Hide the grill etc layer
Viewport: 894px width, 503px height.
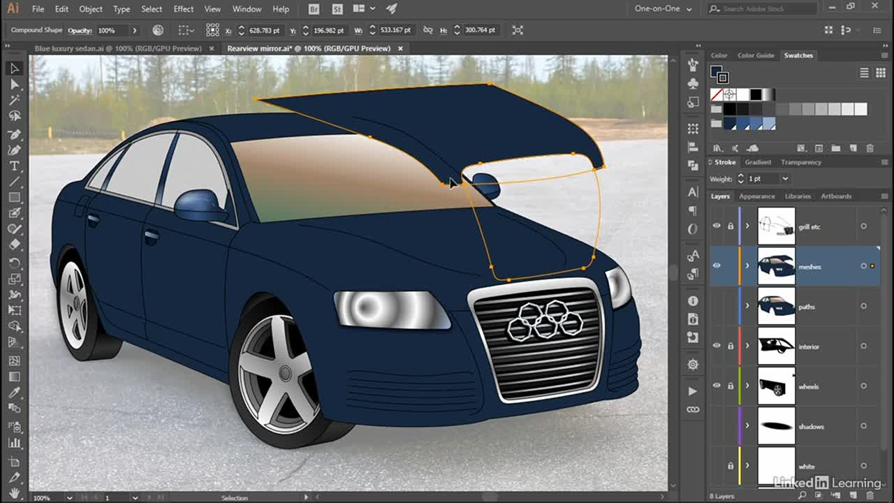(717, 226)
